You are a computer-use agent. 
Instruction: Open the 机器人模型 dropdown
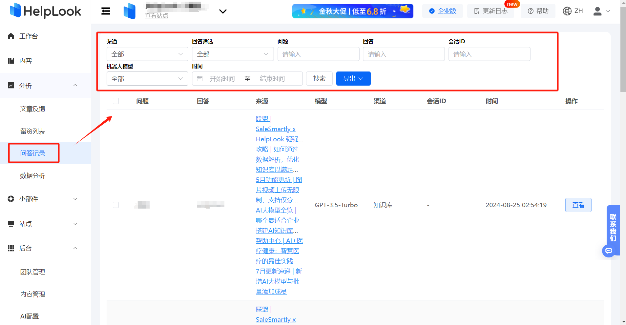[147, 79]
